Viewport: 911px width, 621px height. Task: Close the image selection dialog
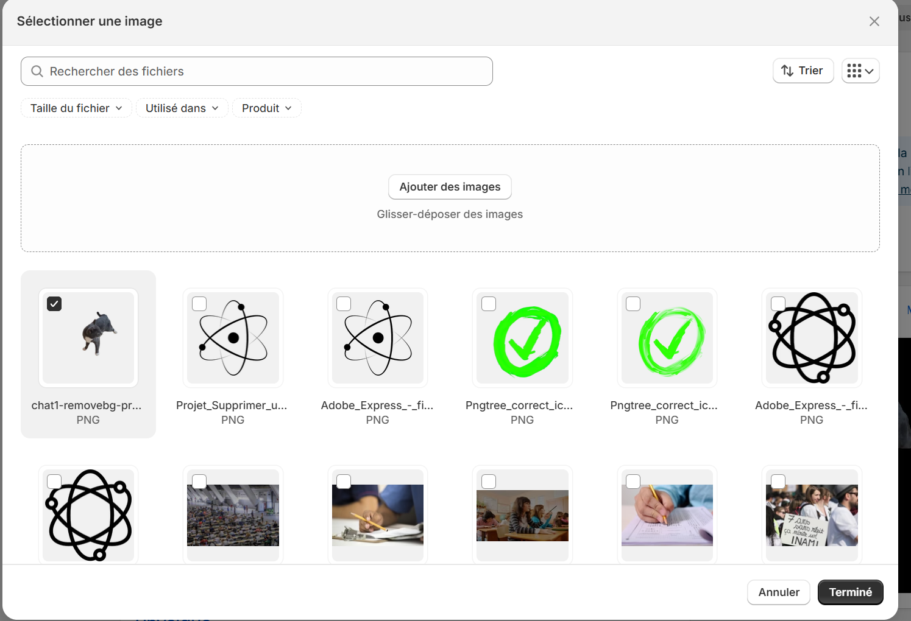point(874,21)
